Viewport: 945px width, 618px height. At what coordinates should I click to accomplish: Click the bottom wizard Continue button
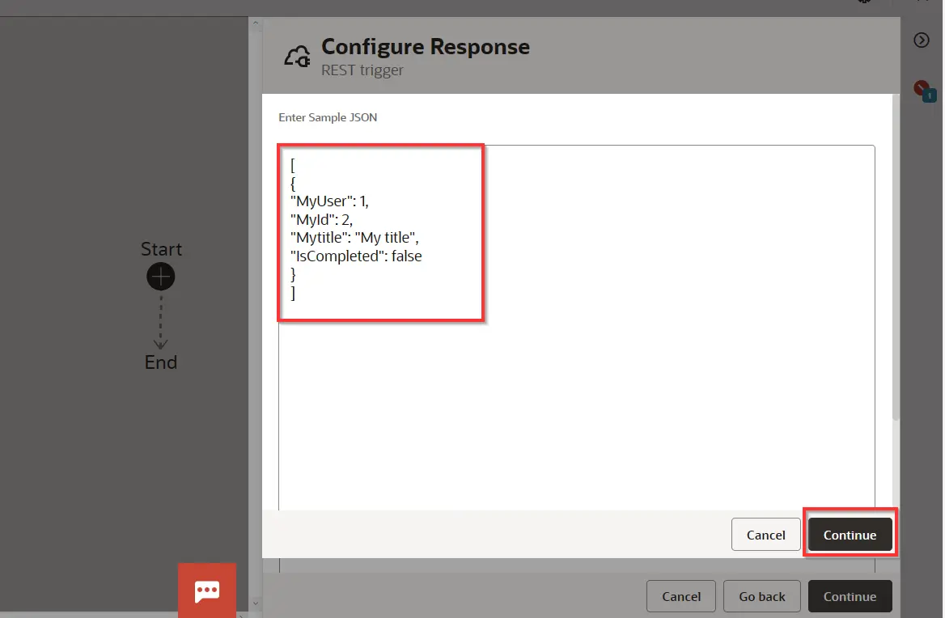pos(850,596)
